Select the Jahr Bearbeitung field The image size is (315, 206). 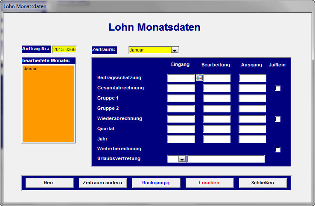(216, 139)
